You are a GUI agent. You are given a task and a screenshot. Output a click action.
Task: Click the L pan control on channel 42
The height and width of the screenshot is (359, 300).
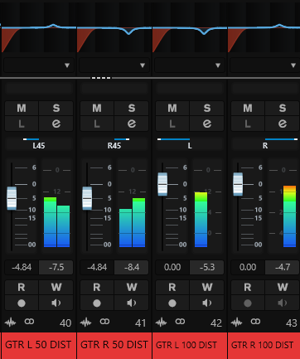pyautogui.click(x=190, y=143)
